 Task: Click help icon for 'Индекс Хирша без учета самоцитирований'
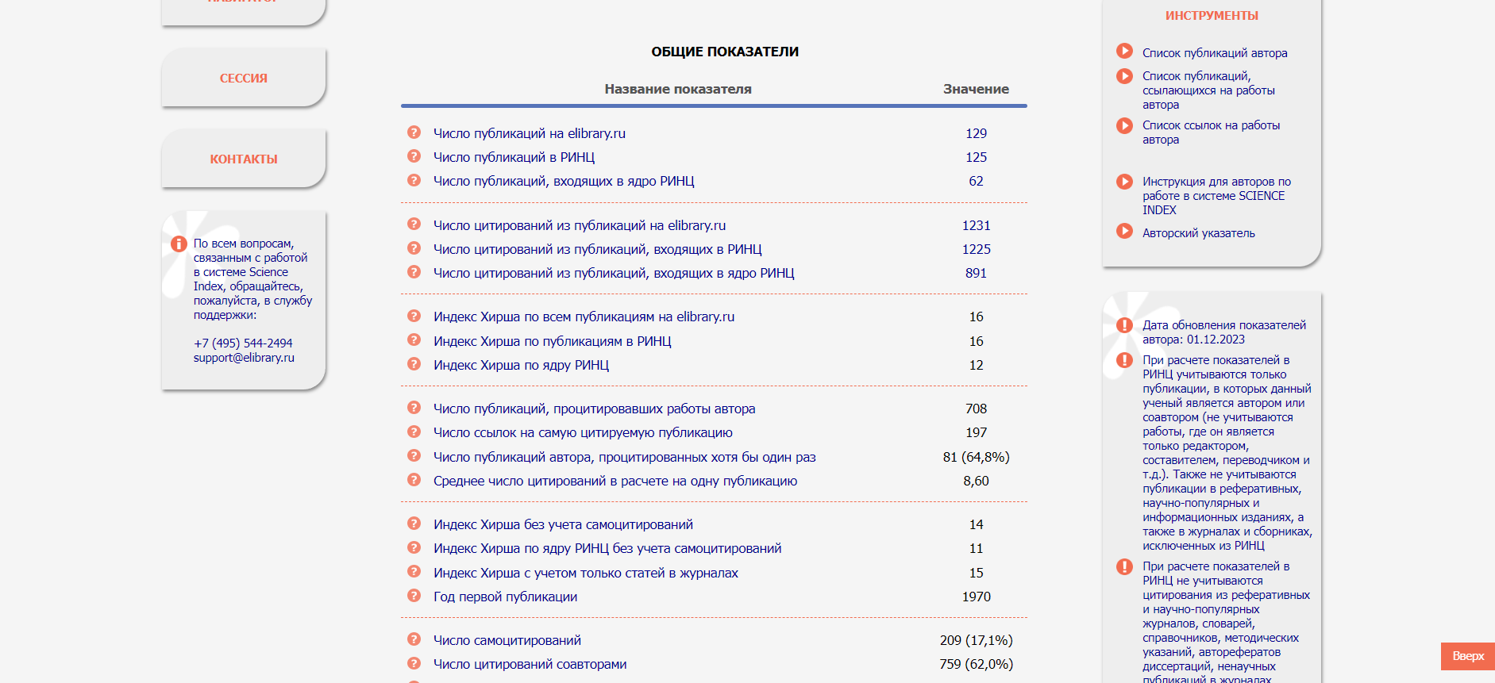pos(414,524)
